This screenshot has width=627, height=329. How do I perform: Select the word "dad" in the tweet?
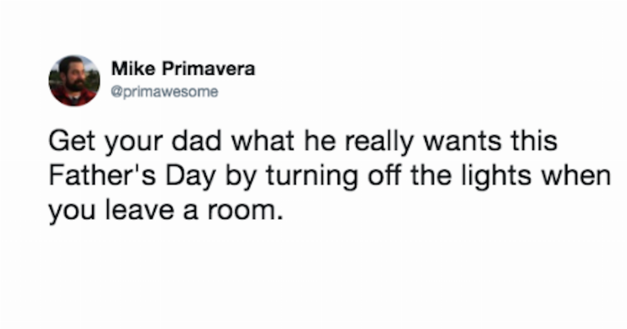point(197,141)
